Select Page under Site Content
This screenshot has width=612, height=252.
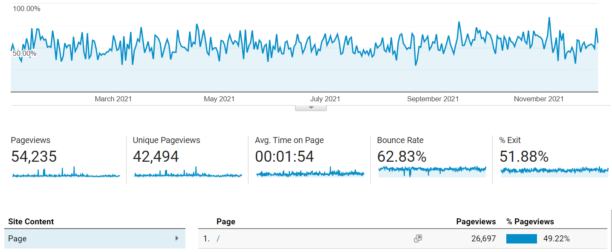95,239
